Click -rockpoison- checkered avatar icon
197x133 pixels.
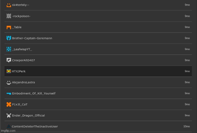(9, 16)
